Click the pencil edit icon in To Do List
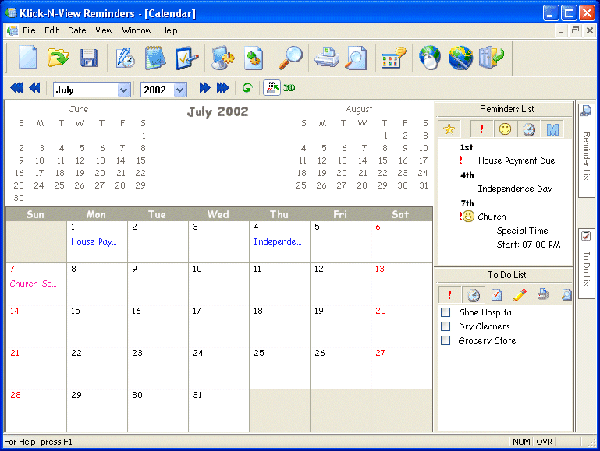 (x=520, y=294)
